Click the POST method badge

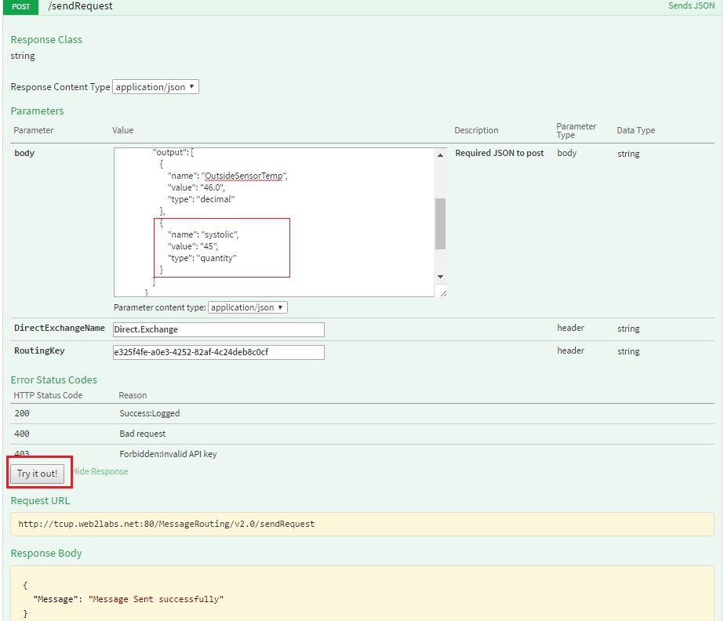point(20,6)
